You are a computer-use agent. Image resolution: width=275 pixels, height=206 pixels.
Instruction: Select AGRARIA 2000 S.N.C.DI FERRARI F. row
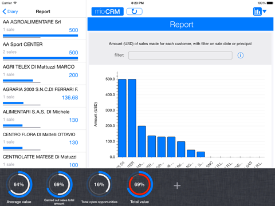pos(43,96)
